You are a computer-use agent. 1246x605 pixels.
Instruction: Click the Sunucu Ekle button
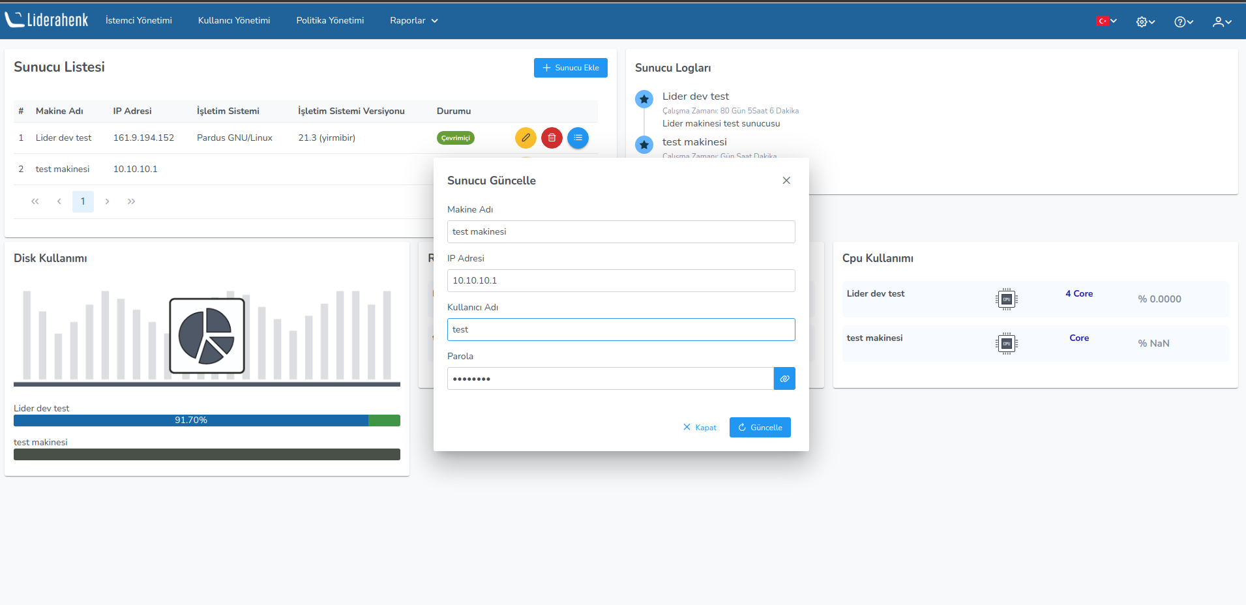click(571, 68)
